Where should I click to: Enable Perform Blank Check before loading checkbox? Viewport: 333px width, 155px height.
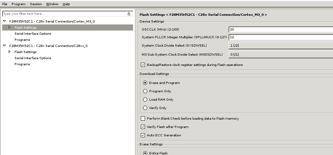[143, 118]
